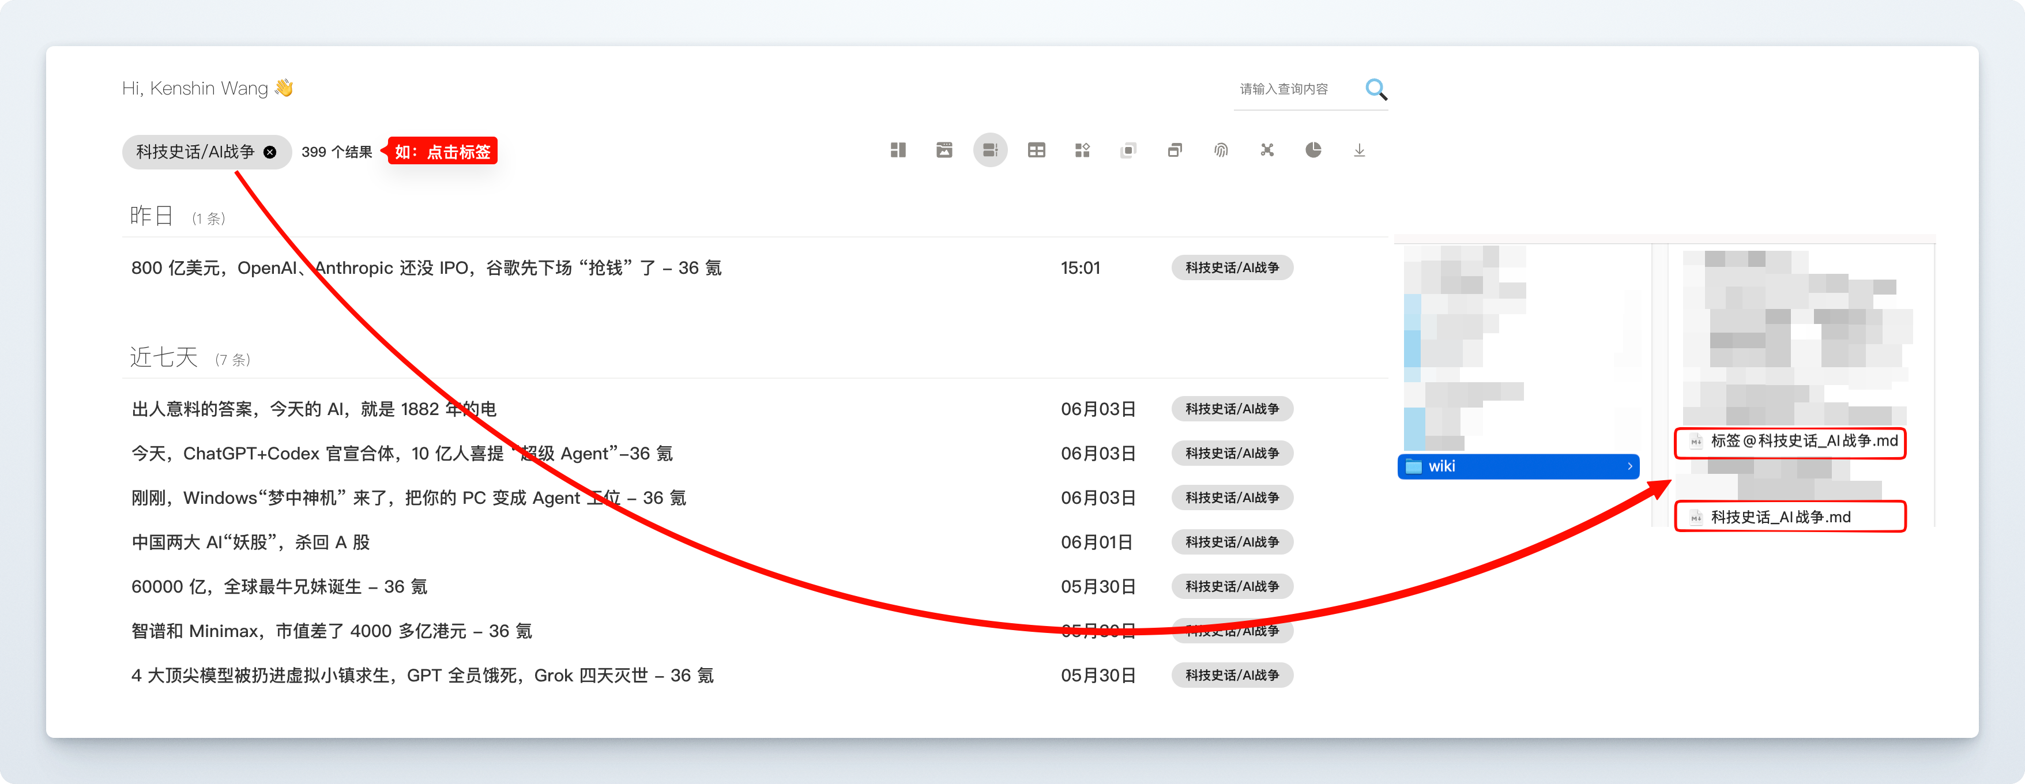Select the file 标签@科技史话_AI战争.md
This screenshot has width=2025, height=784.
point(1790,442)
